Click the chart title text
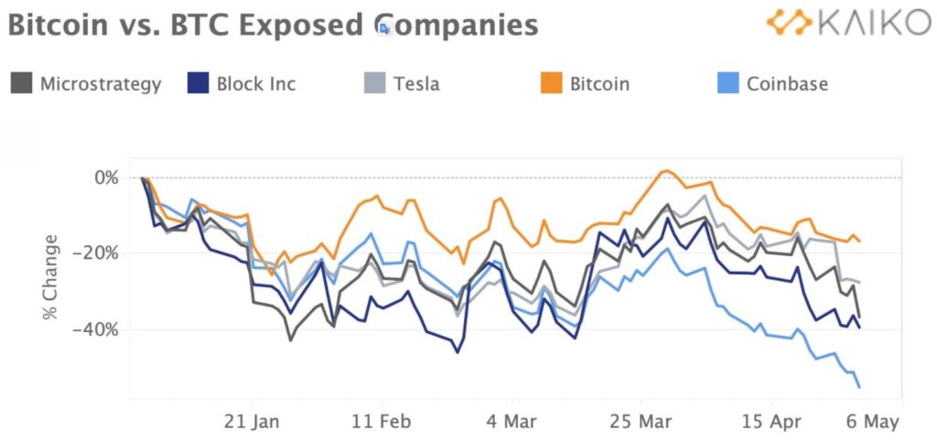 (273, 25)
